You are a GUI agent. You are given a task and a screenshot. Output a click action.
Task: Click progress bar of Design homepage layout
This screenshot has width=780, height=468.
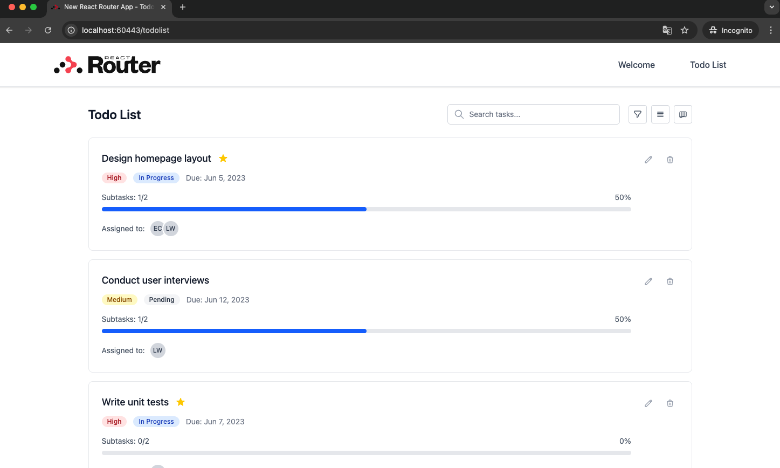pos(367,209)
